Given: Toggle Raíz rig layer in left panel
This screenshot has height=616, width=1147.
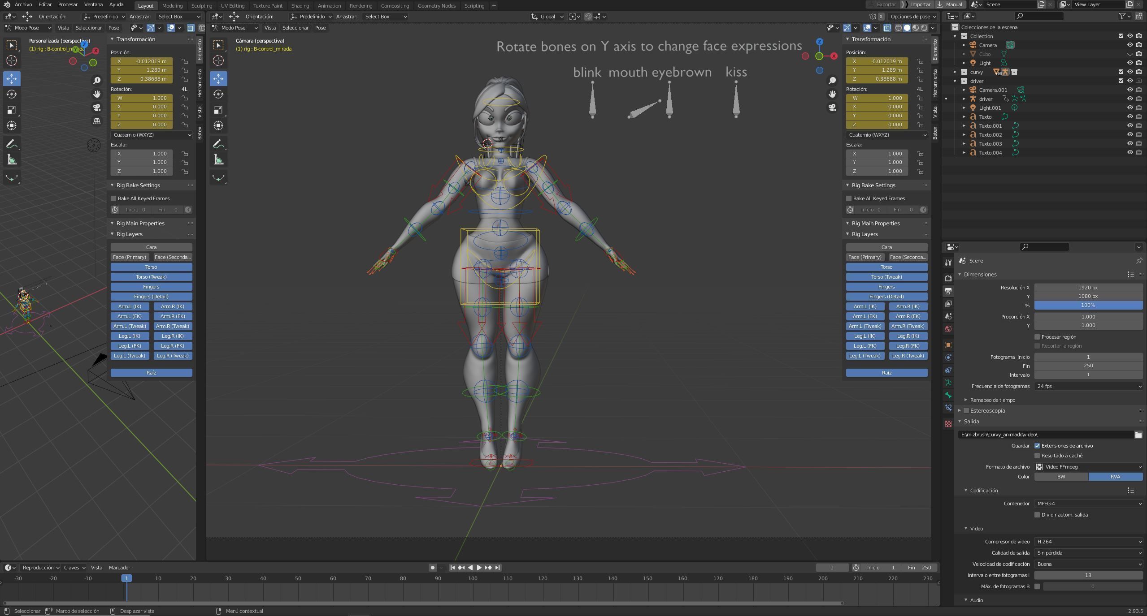Looking at the screenshot, I should point(152,373).
